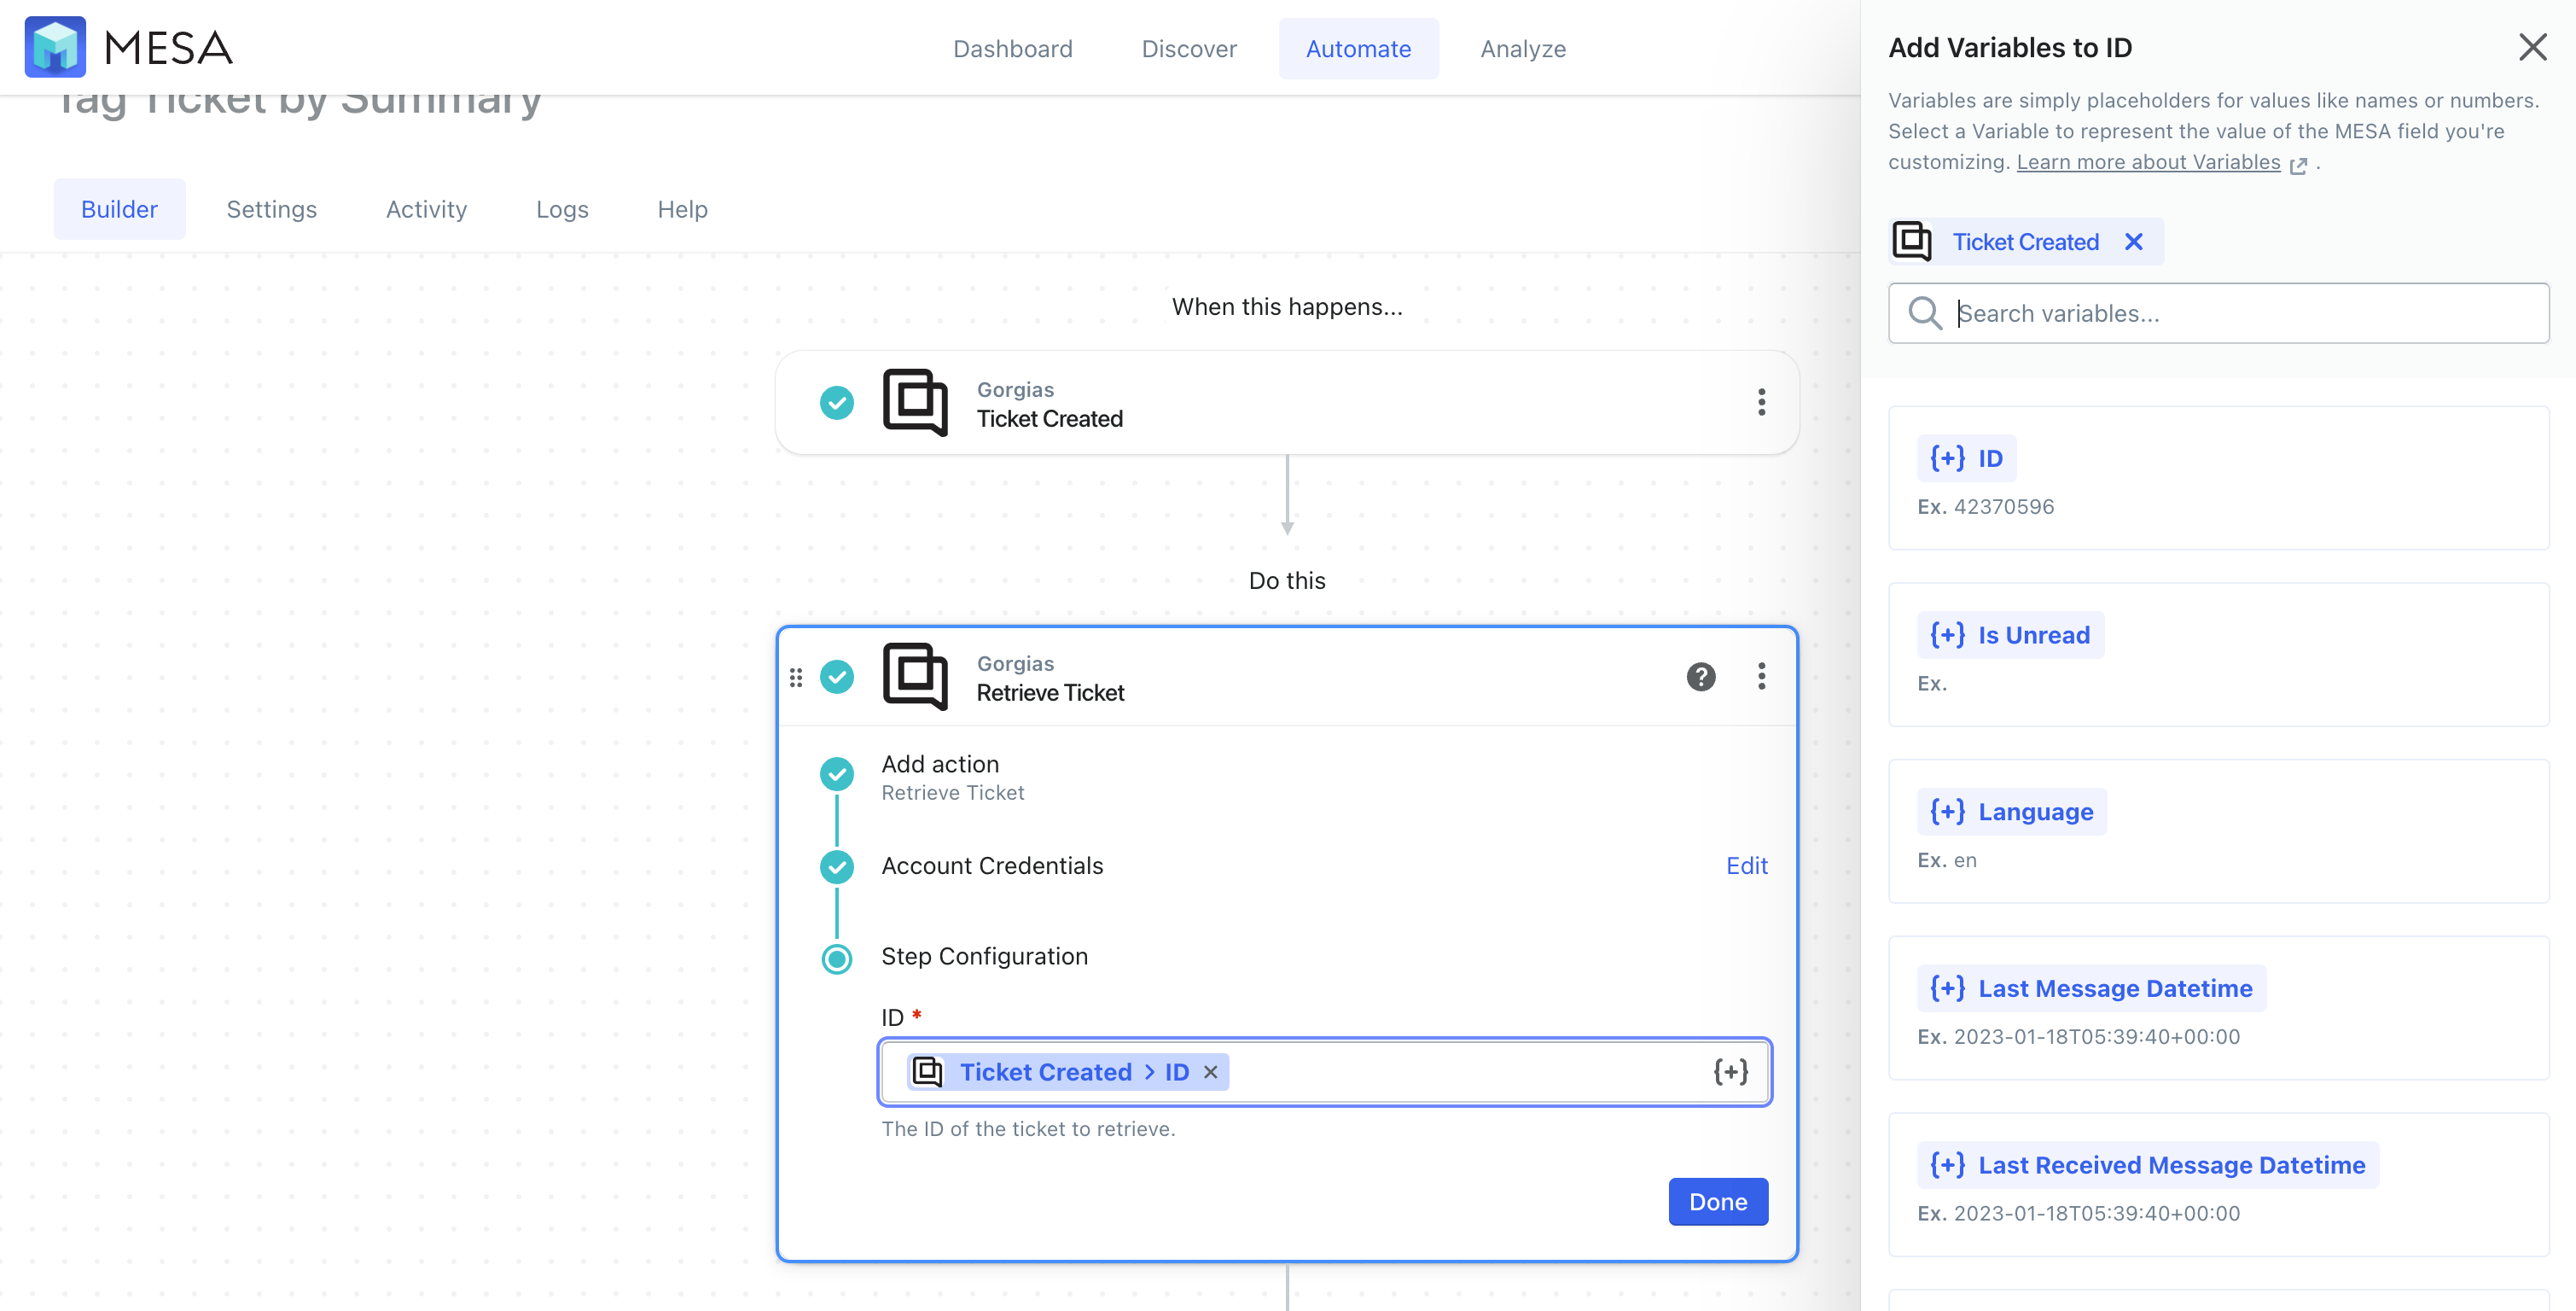Open the Ticket Created trigger step
The width and height of the screenshot is (2576, 1311).
[1286, 403]
